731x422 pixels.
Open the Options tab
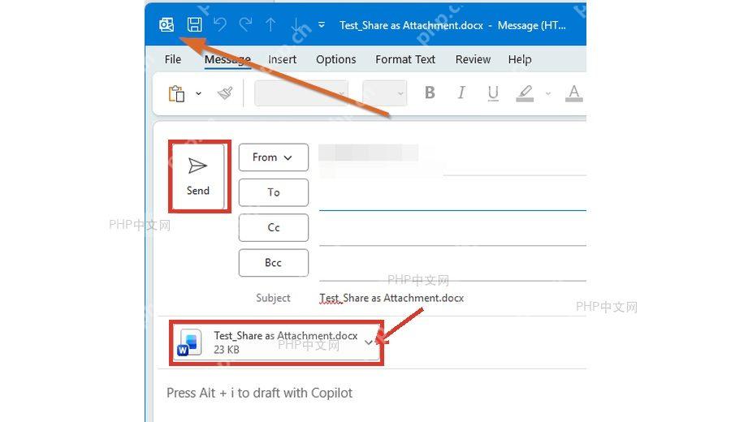[335, 59]
